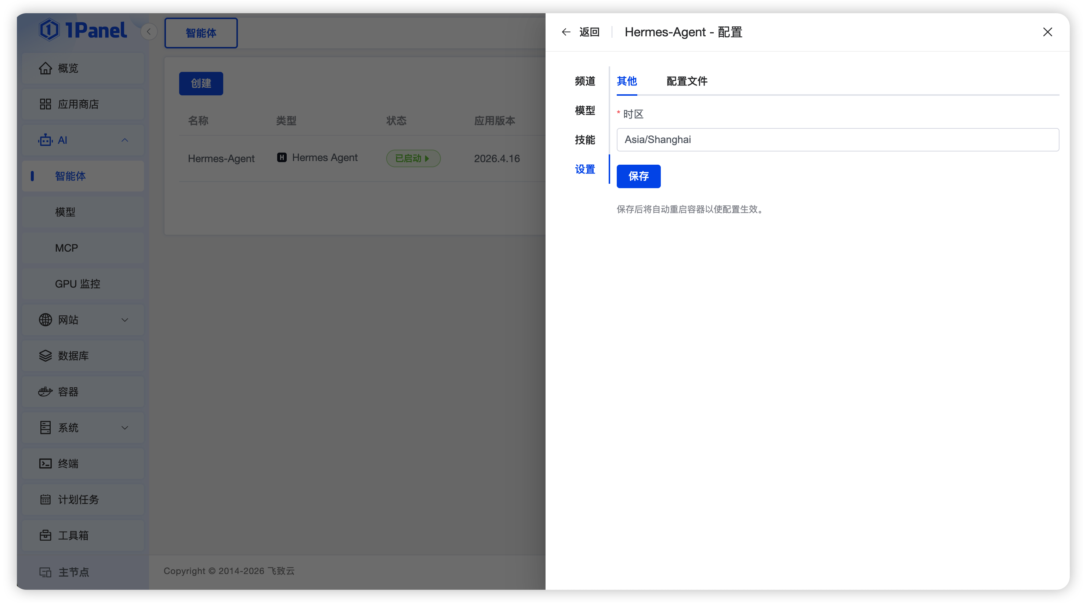Open the 数据库 menu
1083x603 pixels.
83,356
